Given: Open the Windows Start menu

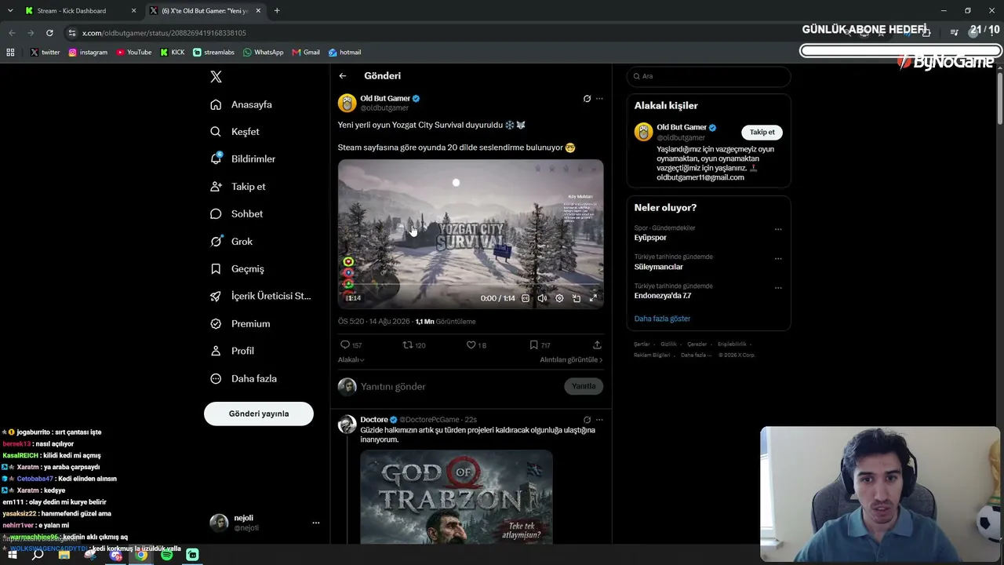Looking at the screenshot, I should pyautogui.click(x=12, y=555).
